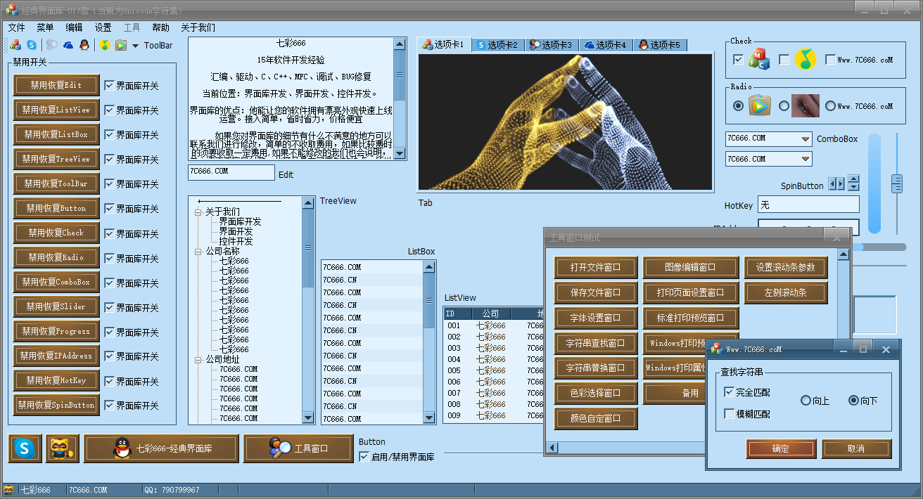Click the 确定 button in the find dialog
Viewport: 923px width, 499px height.
(781, 448)
